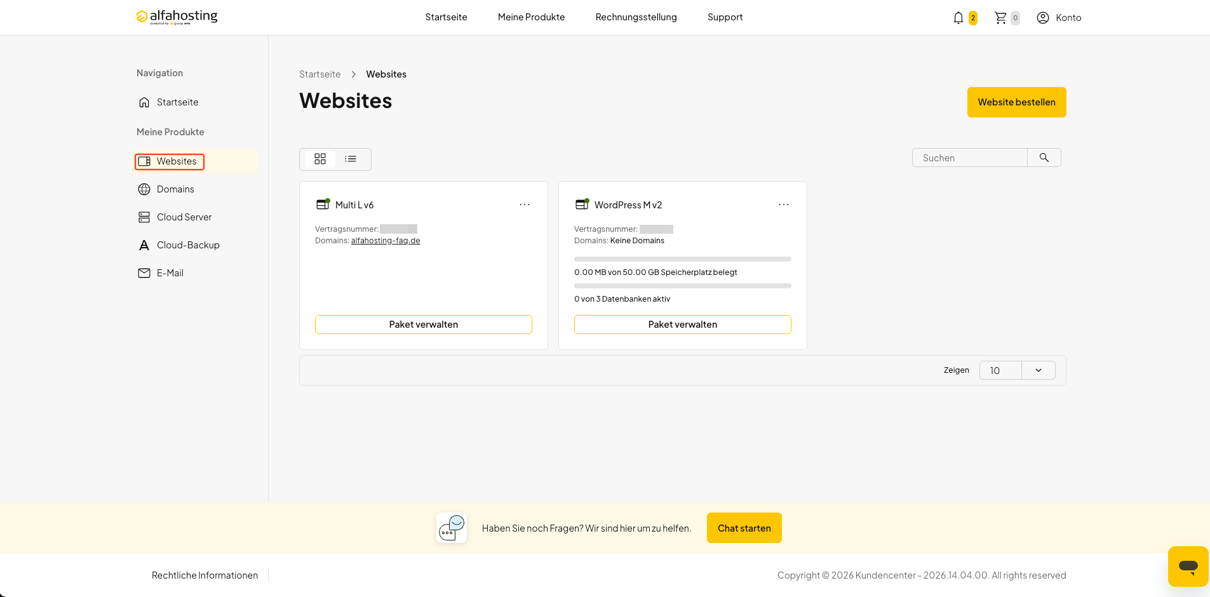
Task: Open the notifications bell icon
Action: coord(958,18)
